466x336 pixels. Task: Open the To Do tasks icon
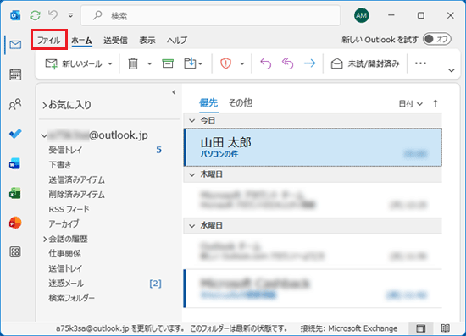15,134
